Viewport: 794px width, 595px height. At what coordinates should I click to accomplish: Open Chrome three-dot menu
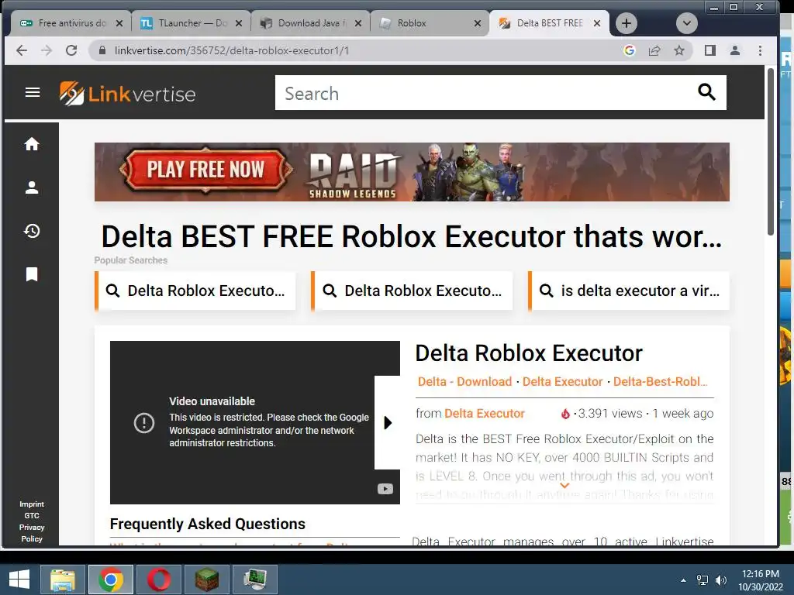click(x=760, y=50)
